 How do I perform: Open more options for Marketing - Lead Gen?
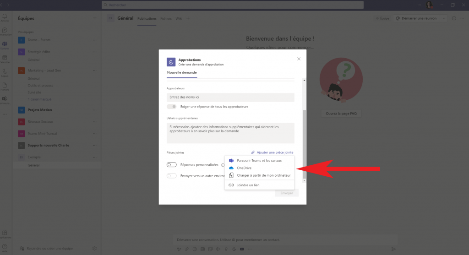point(94,71)
